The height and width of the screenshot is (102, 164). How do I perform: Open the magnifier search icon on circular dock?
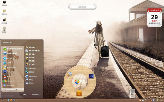coord(70,74)
